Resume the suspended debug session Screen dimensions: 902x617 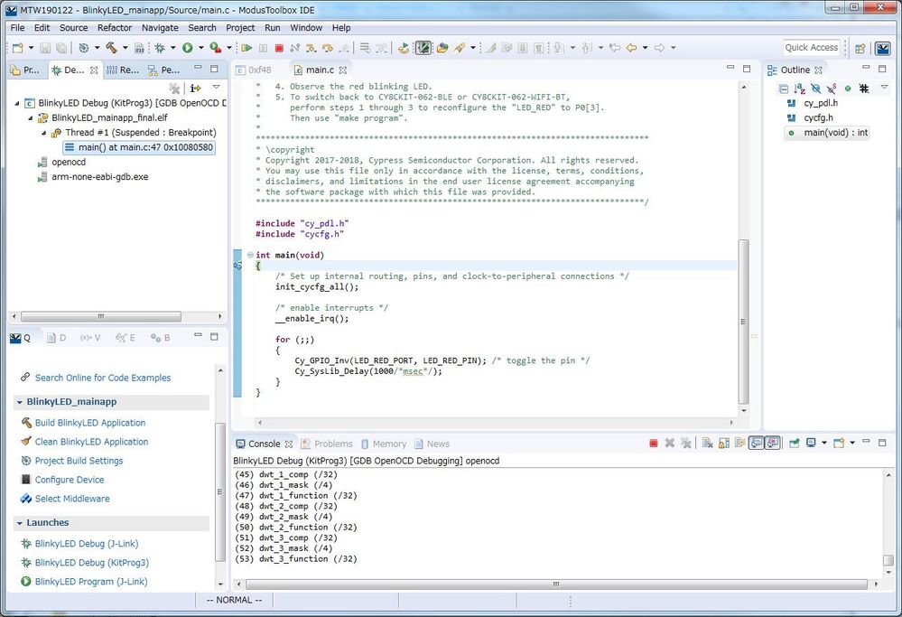(246, 46)
